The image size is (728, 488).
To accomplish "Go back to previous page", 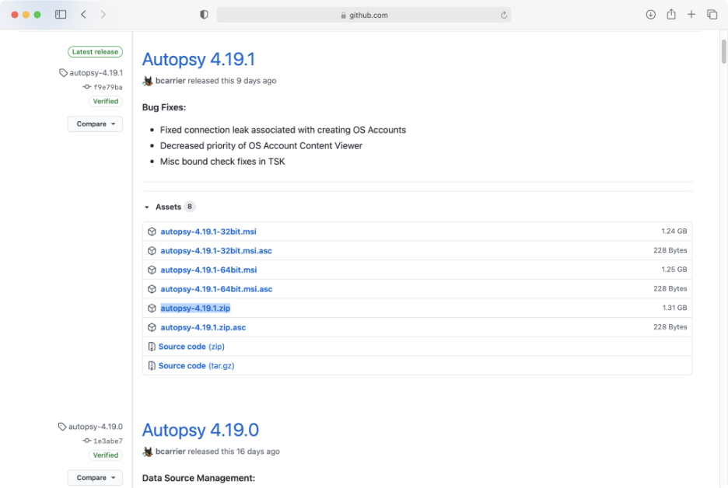I will point(83,15).
